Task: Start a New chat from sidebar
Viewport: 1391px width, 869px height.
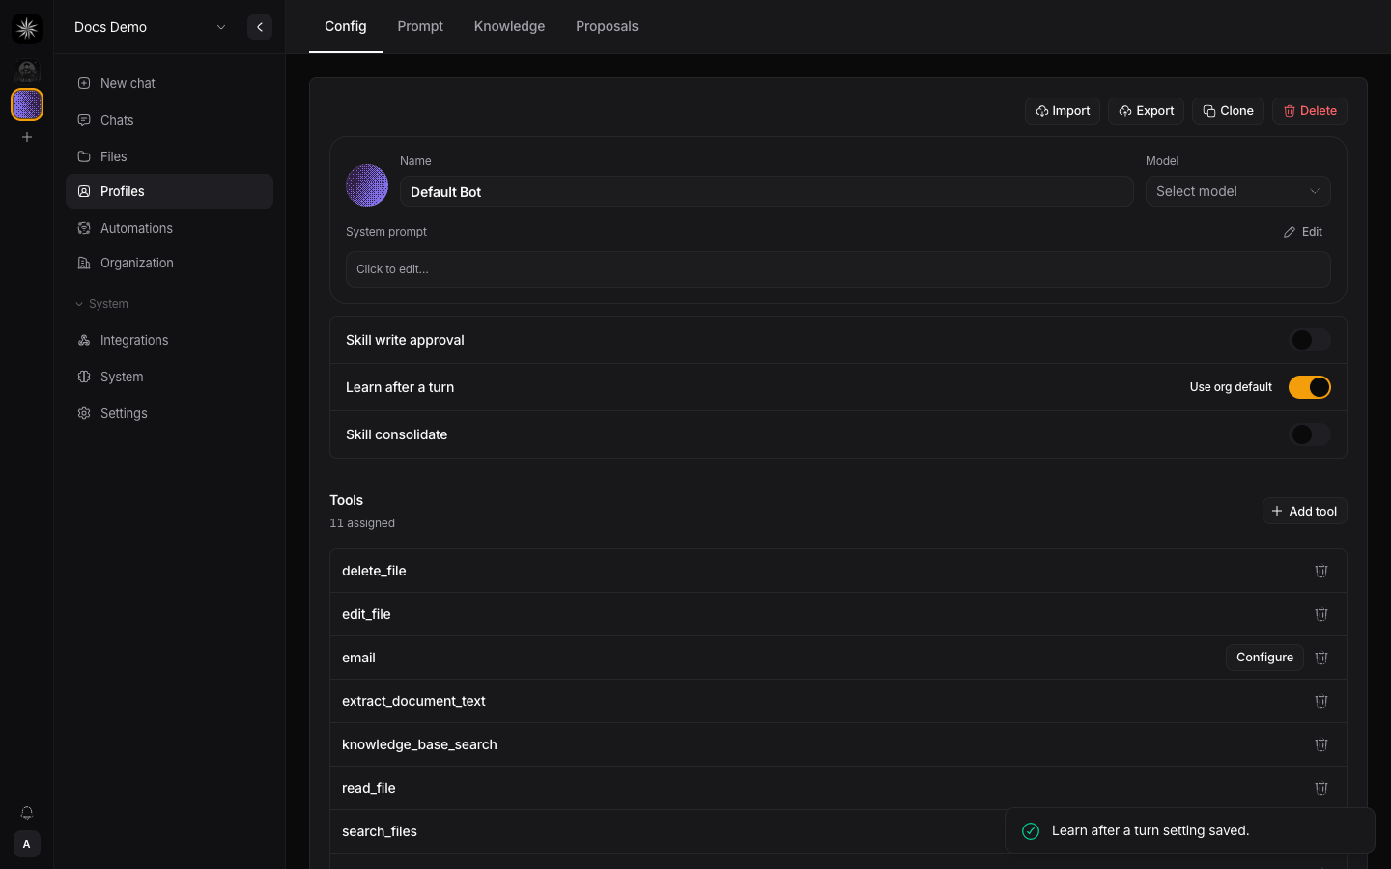Action: 170,83
